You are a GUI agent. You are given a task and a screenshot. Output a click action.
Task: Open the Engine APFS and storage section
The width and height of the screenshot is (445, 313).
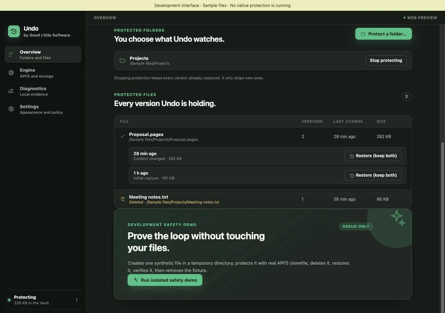pyautogui.click(x=43, y=73)
